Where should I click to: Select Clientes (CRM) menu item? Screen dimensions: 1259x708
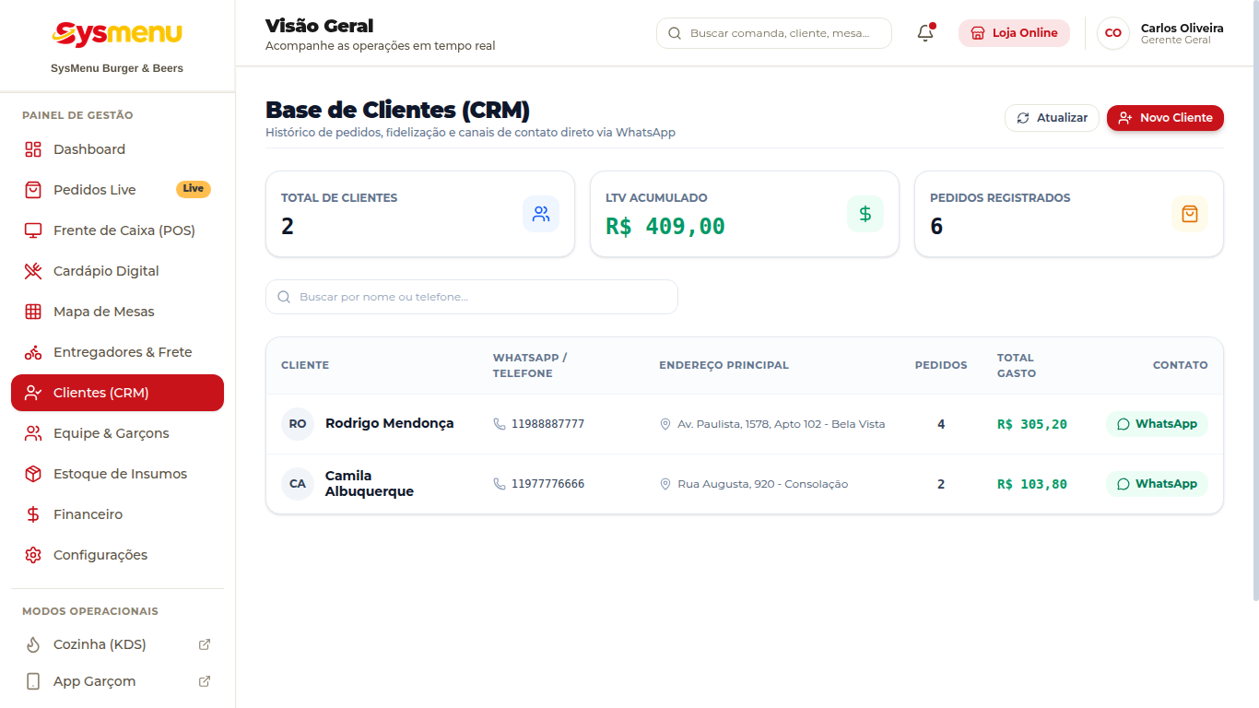coord(117,393)
